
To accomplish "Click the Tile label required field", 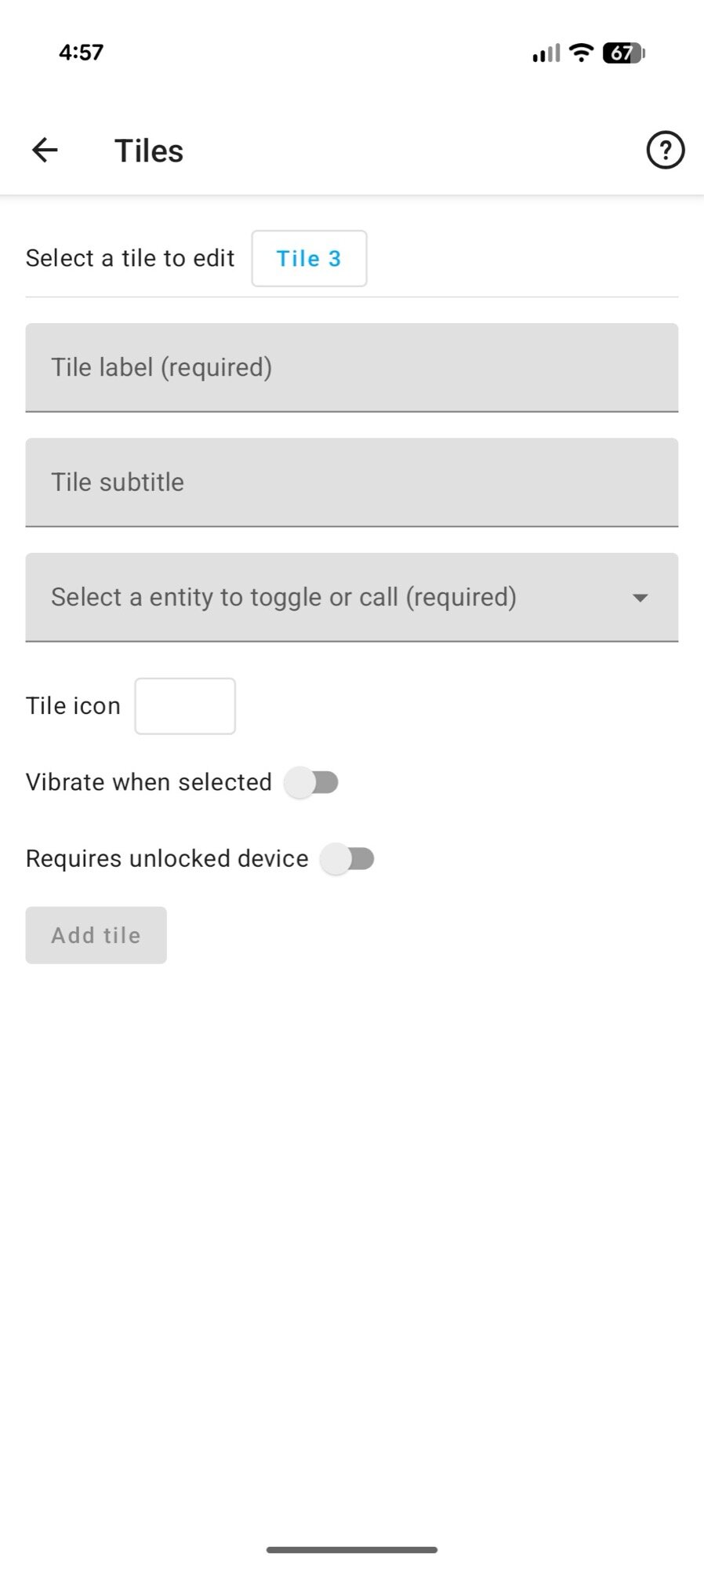I will point(352,367).
